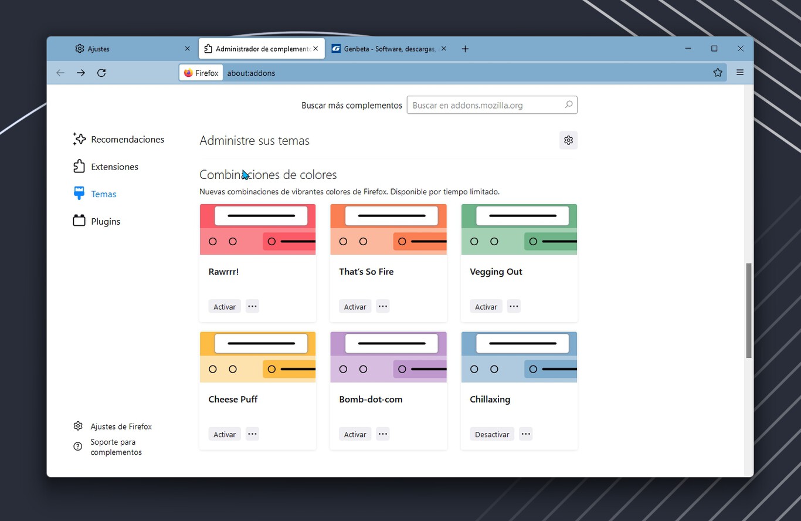Screen dimensions: 801x521
Task: Open the Rawrr! theme options menu
Action: [252, 306]
